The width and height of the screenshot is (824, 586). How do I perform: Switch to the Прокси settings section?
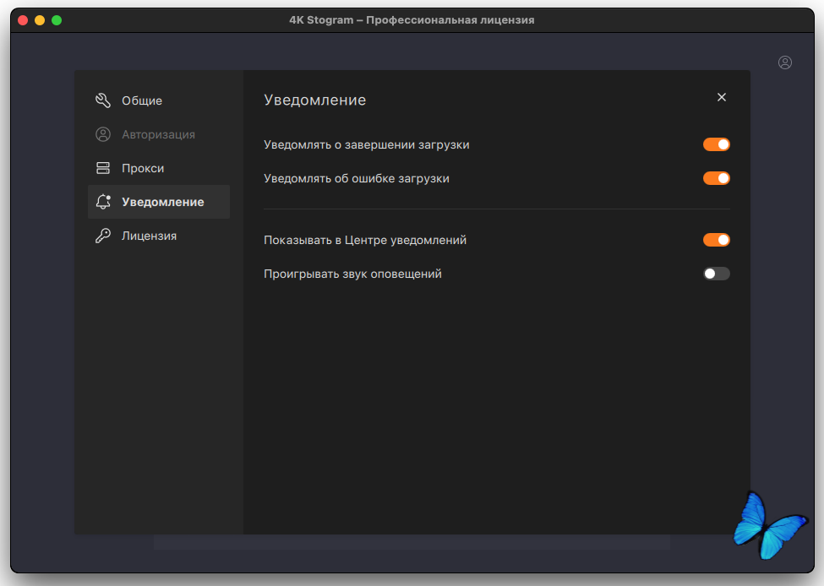click(159, 168)
